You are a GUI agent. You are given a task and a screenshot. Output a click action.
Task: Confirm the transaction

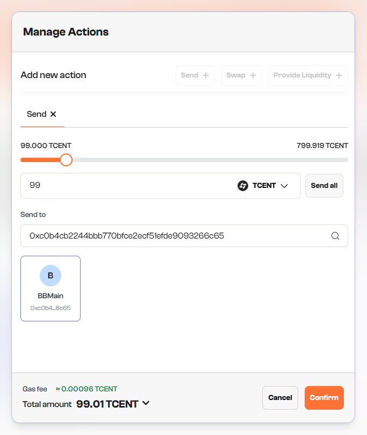click(324, 398)
